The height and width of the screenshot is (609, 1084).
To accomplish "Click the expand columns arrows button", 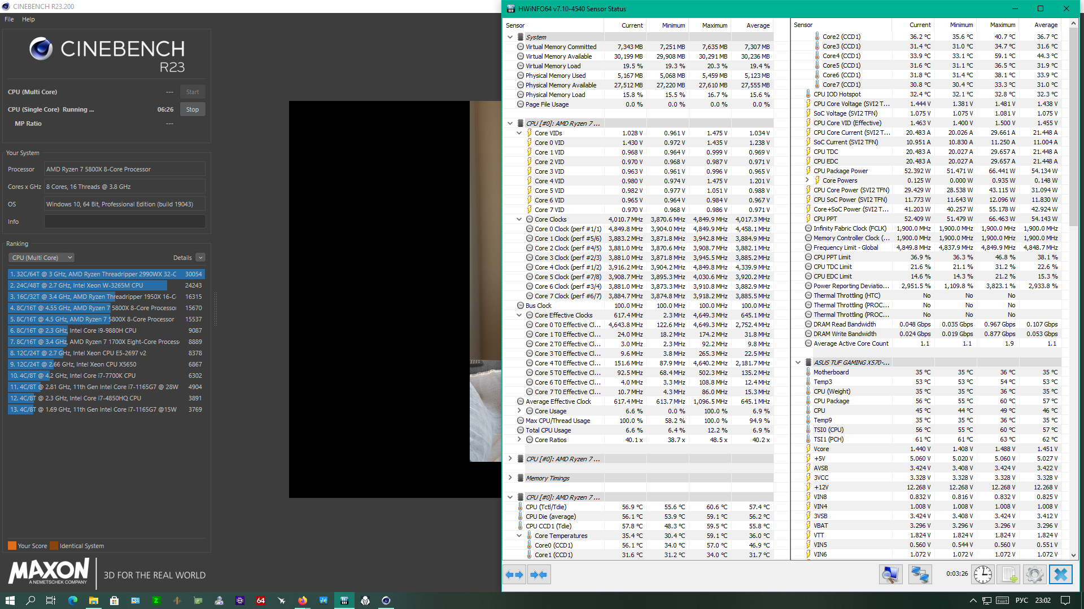I will point(514,575).
